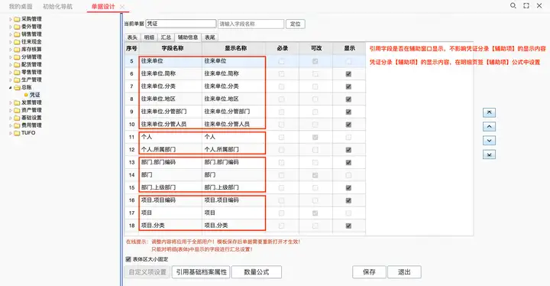Screen dimensions: 550x286
Task: Open the search magnifier icon
Action: 513,5
